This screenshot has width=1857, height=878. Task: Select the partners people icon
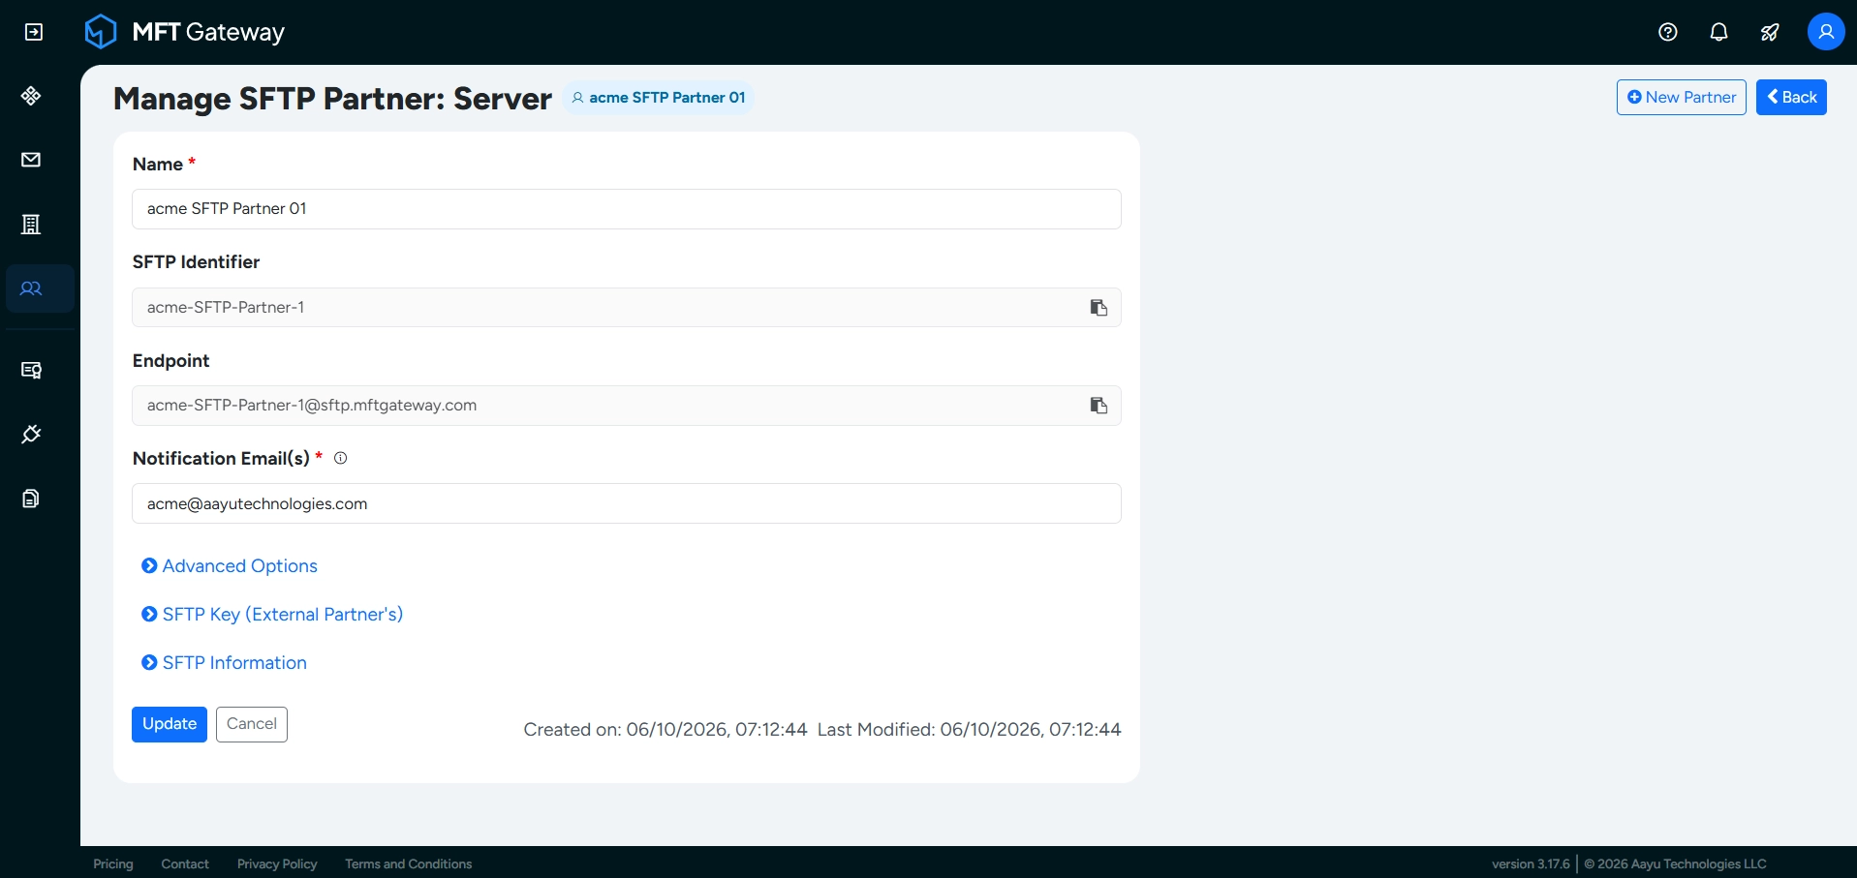coord(31,288)
